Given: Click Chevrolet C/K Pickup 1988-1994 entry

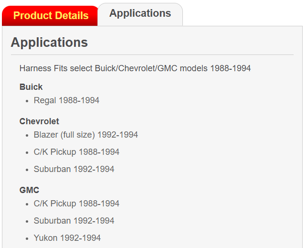Looking at the screenshot, I should point(76,152).
